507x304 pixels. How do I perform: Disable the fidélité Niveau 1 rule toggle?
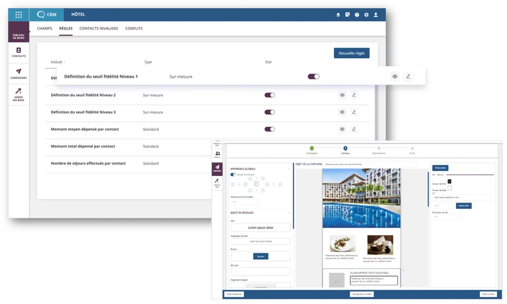point(313,76)
